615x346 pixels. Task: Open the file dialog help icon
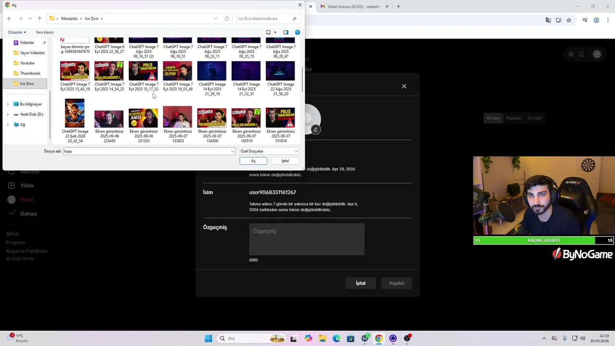tap(297, 32)
